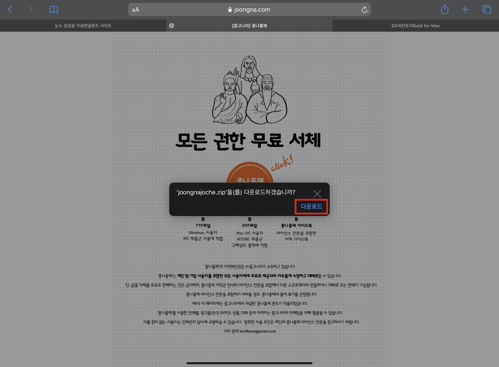Reload the page with the refresh icon
The height and width of the screenshot is (367, 499).
pyautogui.click(x=365, y=10)
